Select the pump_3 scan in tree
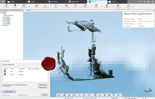Image resolution: width=155 pixels, height=99 pixels. coord(9,24)
